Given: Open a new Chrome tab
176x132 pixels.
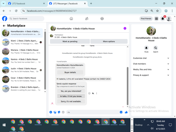Looking at the screenshot, I should pyautogui.click(x=91, y=4).
